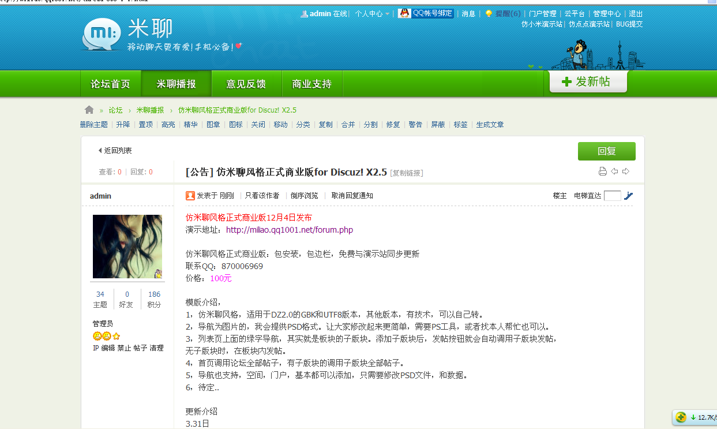Click 生成文章 generate article action

click(x=490, y=125)
